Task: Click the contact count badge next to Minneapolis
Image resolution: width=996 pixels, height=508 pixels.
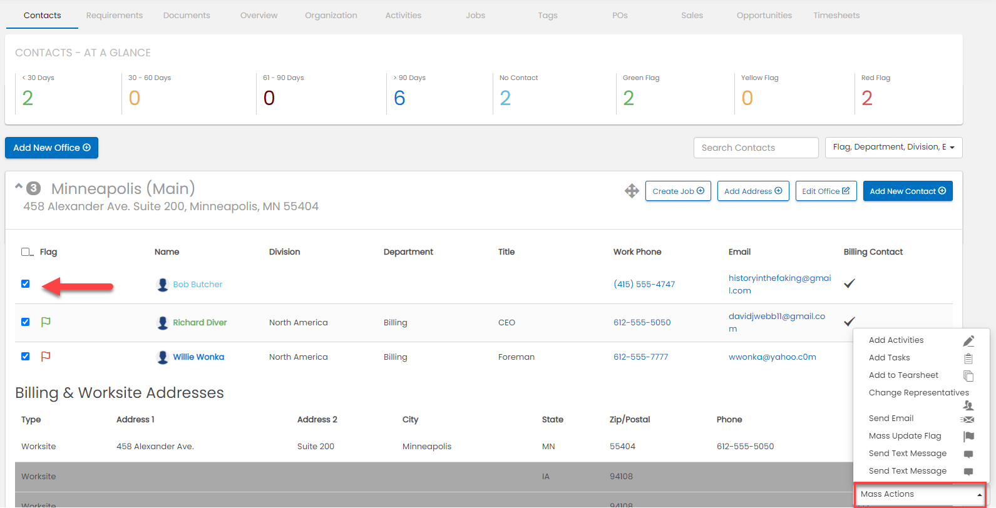Action: click(34, 188)
